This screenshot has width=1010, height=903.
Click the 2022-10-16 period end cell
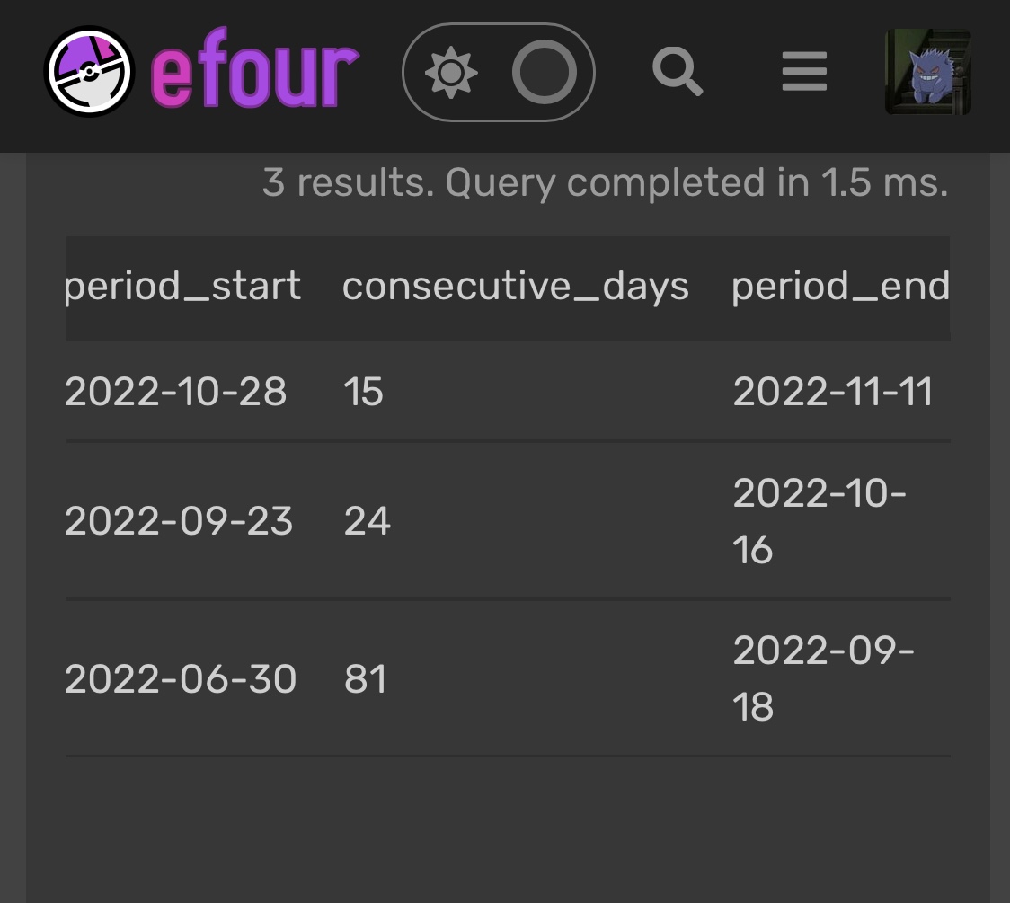819,521
